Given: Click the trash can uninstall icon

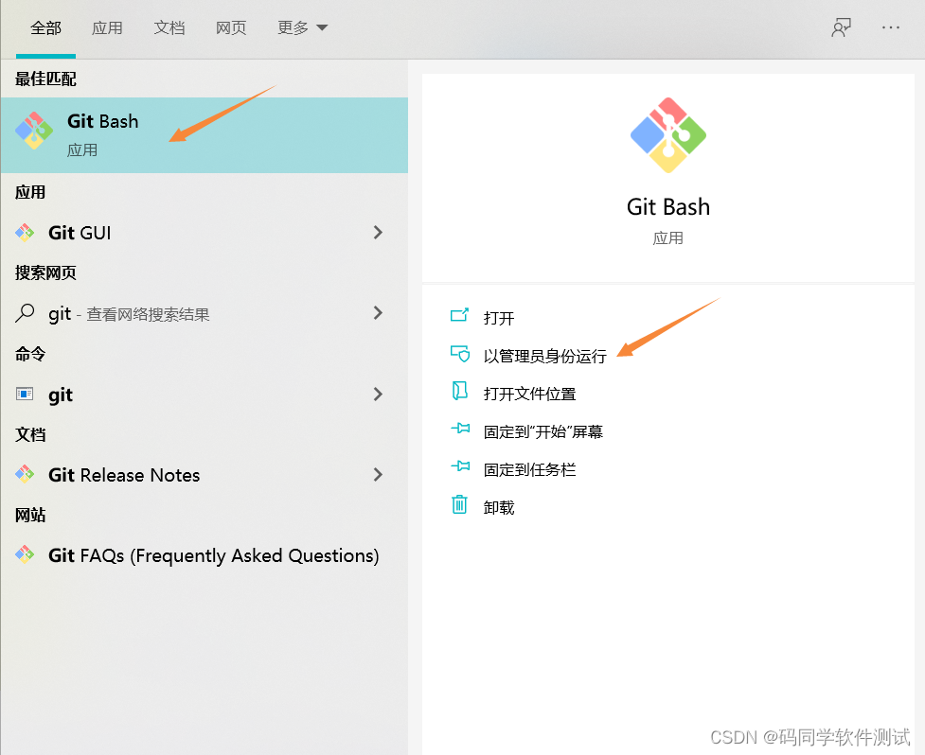Looking at the screenshot, I should point(459,504).
